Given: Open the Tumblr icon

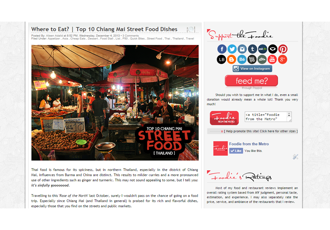Looking at the screenshot, I should [252, 49].
